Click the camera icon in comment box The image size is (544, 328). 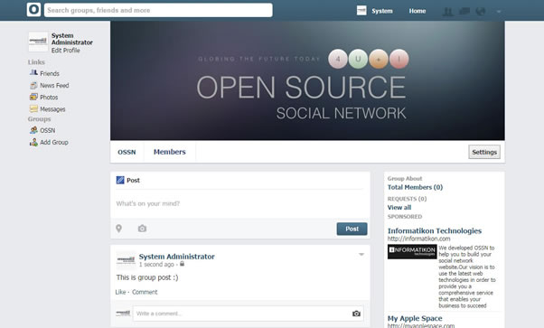[356, 314]
